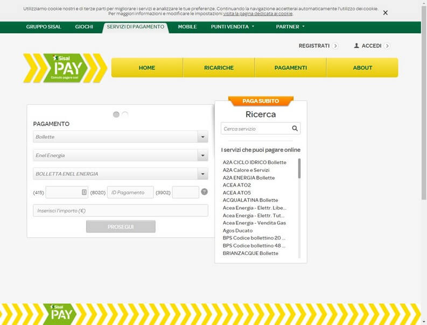Close the cookie notice banner
This screenshot has width=427, height=325.
click(385, 13)
